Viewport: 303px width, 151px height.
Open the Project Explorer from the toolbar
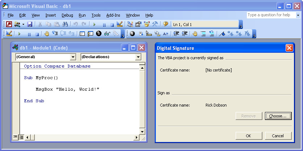tap(130, 24)
